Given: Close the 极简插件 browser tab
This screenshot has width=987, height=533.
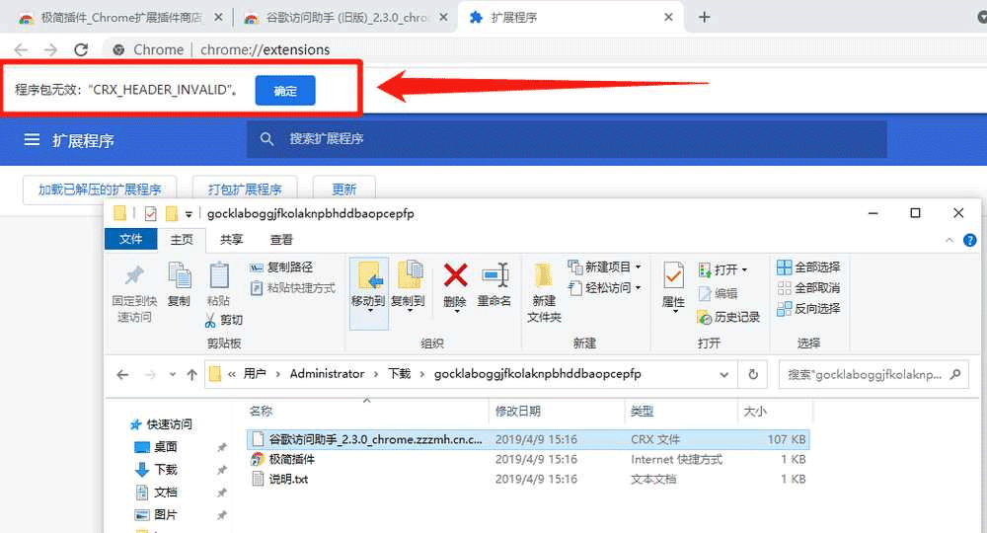Looking at the screenshot, I should [x=218, y=17].
